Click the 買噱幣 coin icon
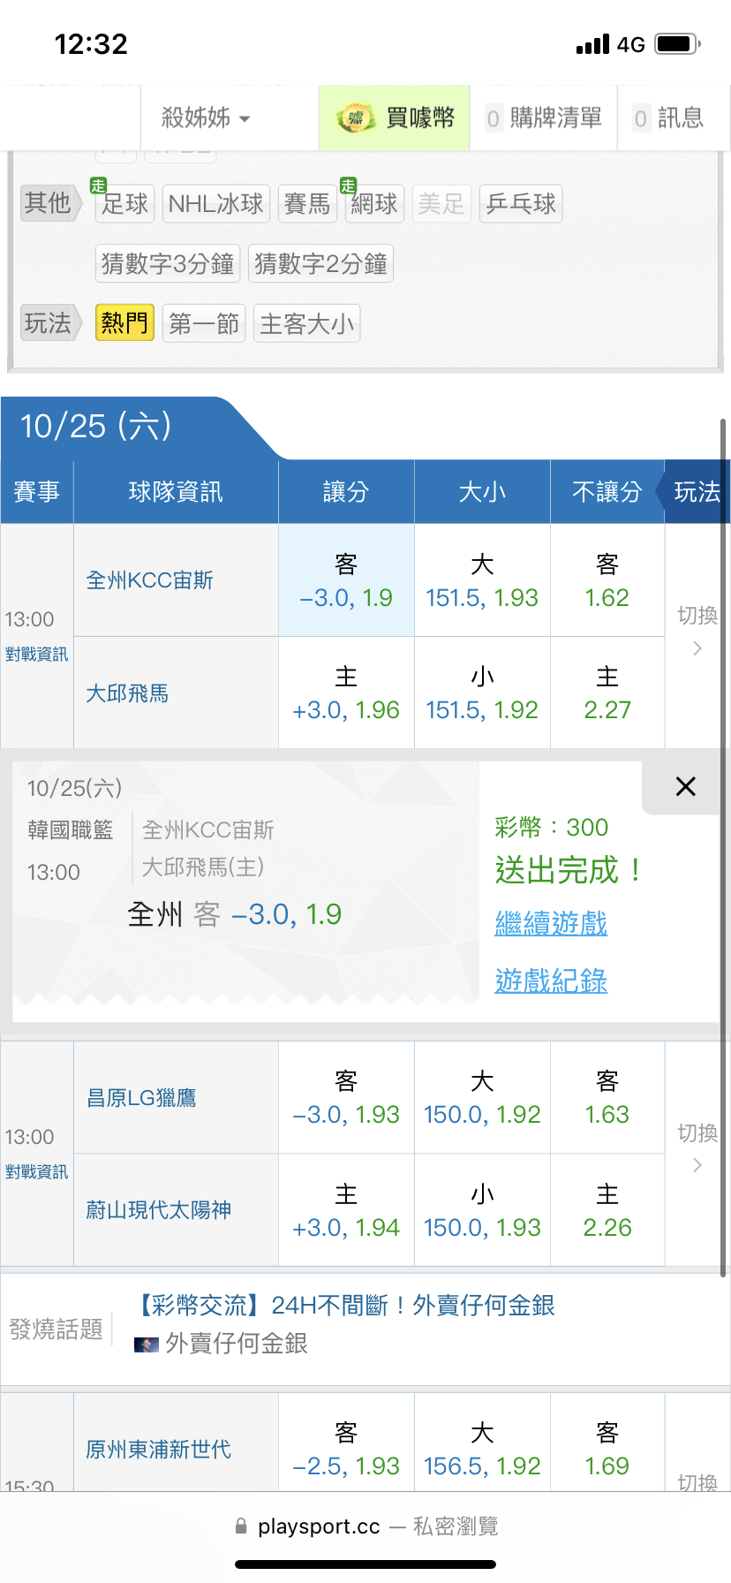Image resolution: width=731 pixels, height=1583 pixels. point(355,118)
